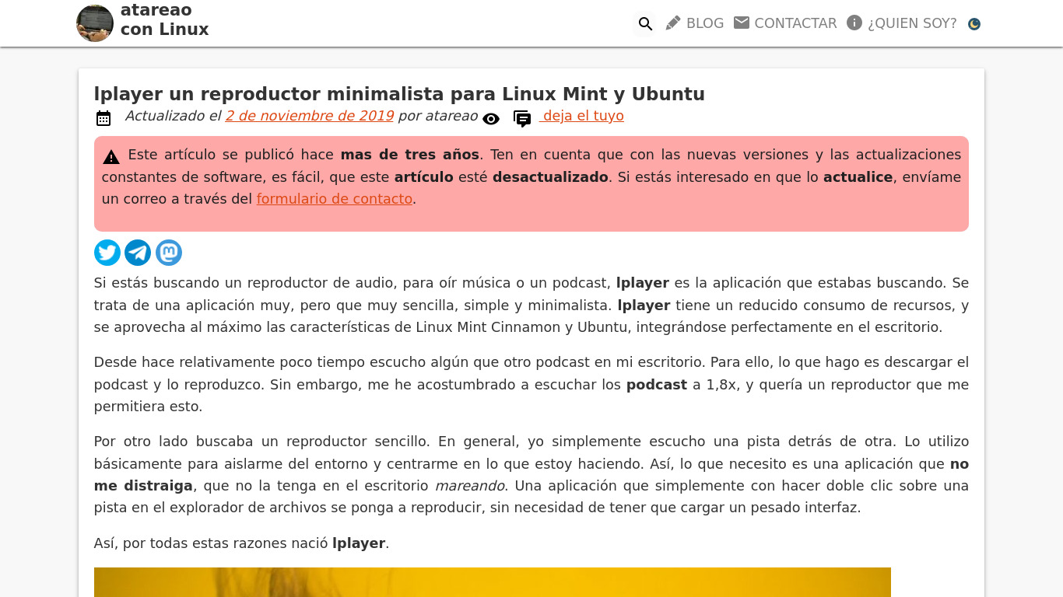Viewport: 1063px width, 597px height.
Task: Open the ¿QUIEN SOY? menu item
Action: click(x=912, y=23)
